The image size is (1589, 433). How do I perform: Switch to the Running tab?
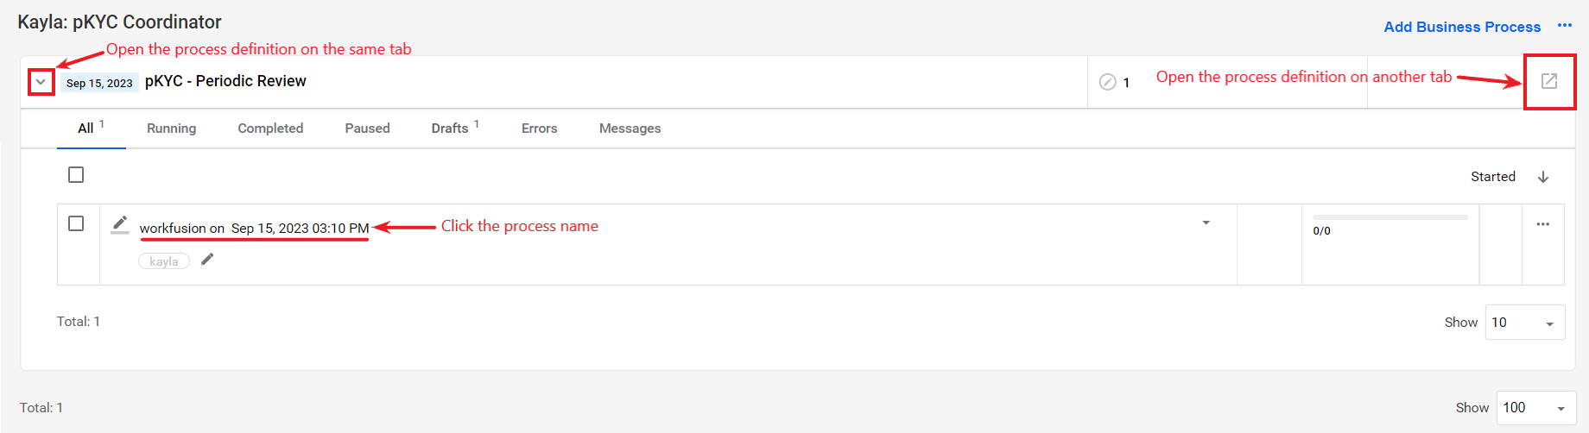point(171,129)
